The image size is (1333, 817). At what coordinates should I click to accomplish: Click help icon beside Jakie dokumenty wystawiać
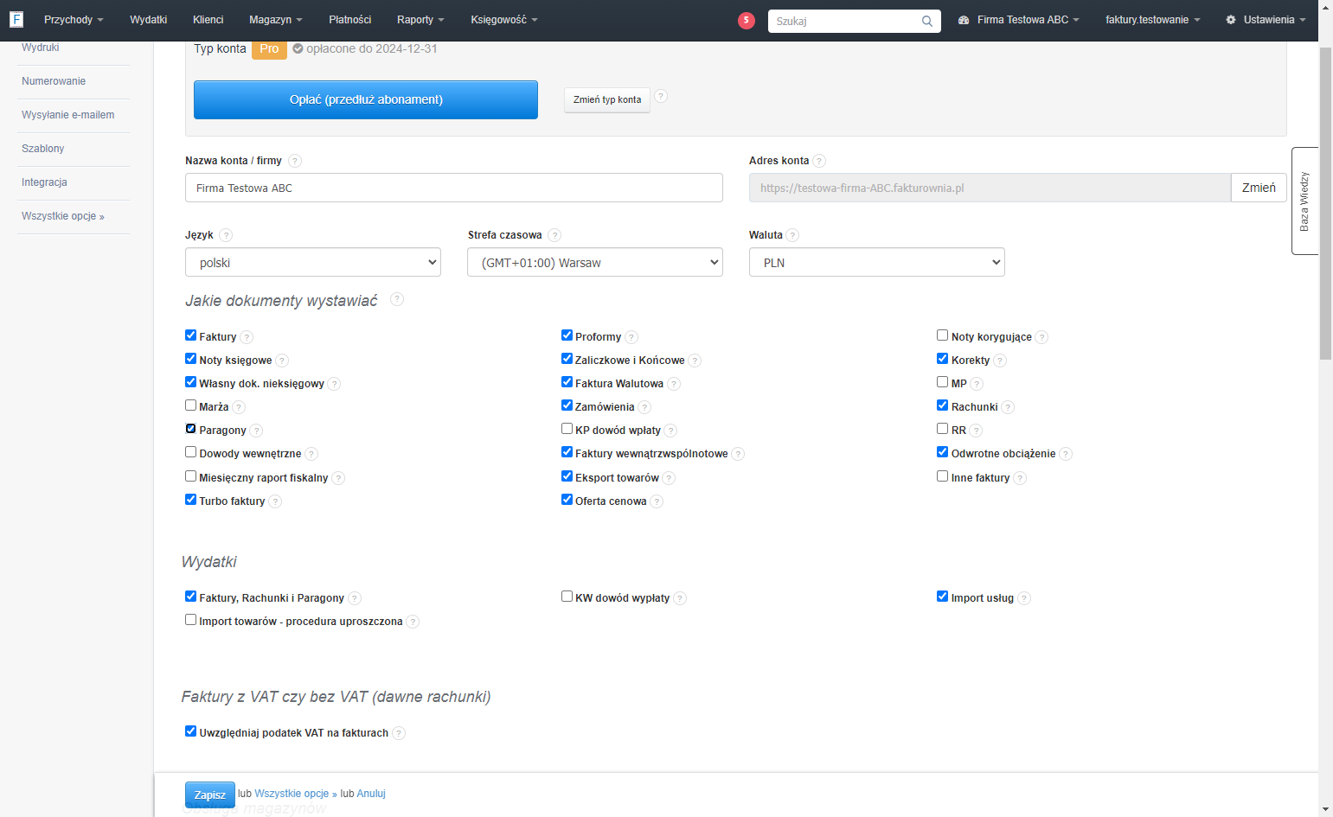click(397, 299)
